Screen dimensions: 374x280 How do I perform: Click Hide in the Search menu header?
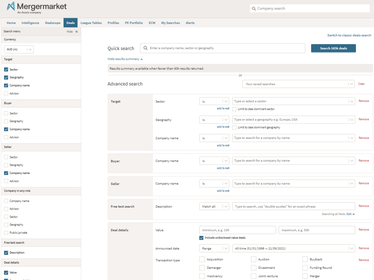70,31
